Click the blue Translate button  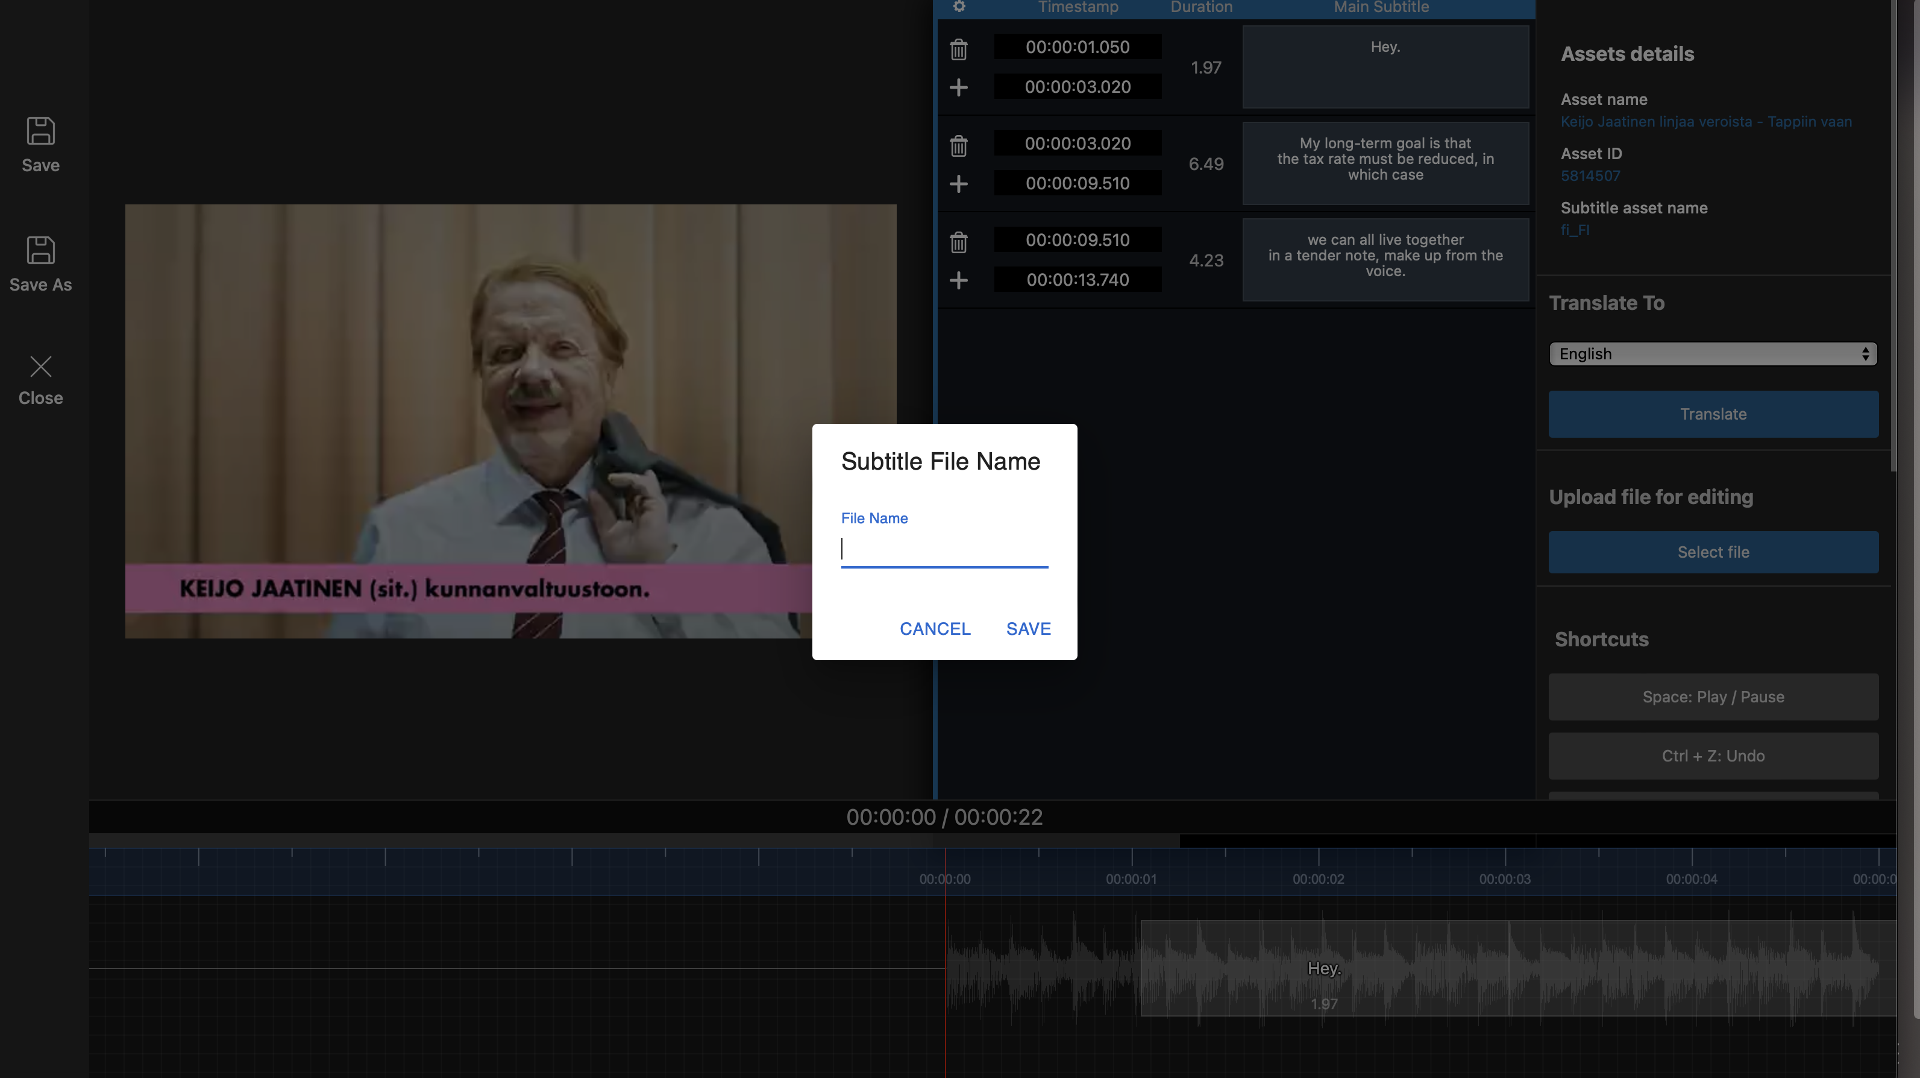click(1713, 414)
